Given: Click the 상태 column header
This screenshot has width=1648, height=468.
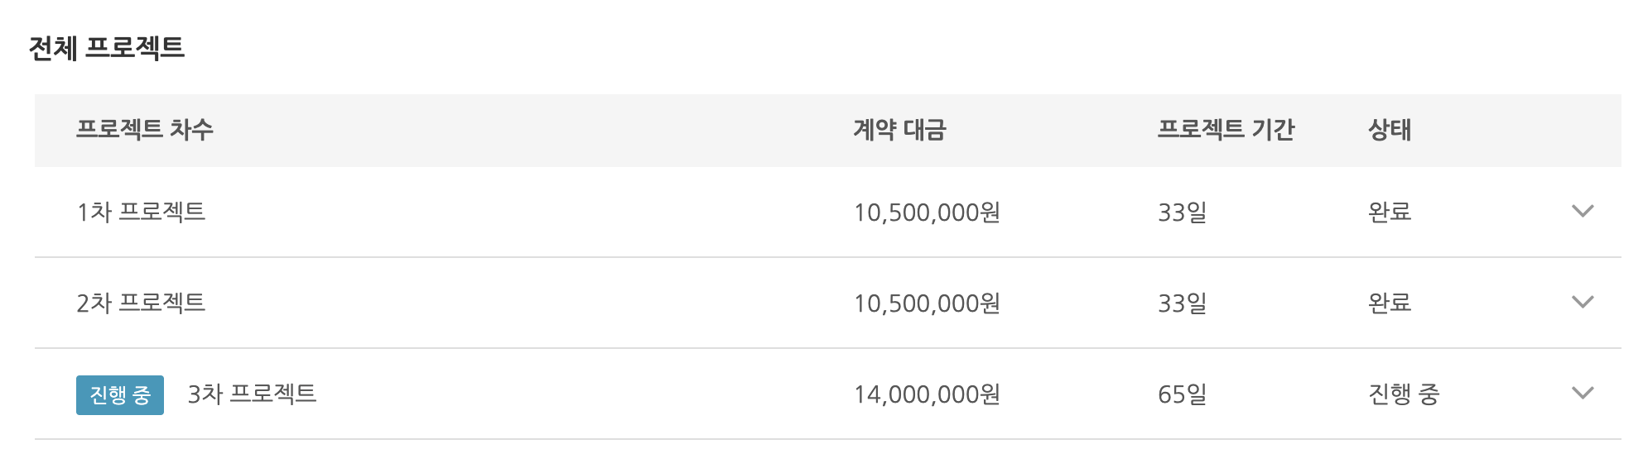Looking at the screenshot, I should [x=1390, y=130].
